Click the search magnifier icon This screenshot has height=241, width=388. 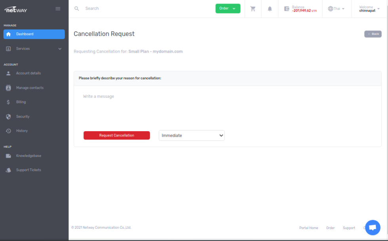click(x=77, y=8)
